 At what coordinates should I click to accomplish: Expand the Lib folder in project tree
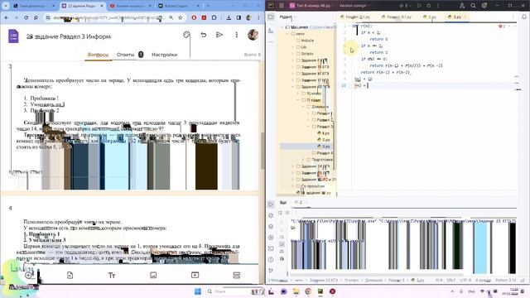292,47
